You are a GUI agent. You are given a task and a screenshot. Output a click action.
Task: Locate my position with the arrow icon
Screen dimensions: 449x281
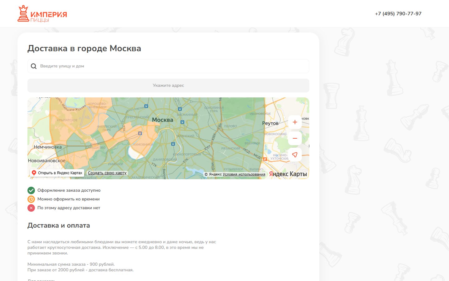click(x=295, y=155)
